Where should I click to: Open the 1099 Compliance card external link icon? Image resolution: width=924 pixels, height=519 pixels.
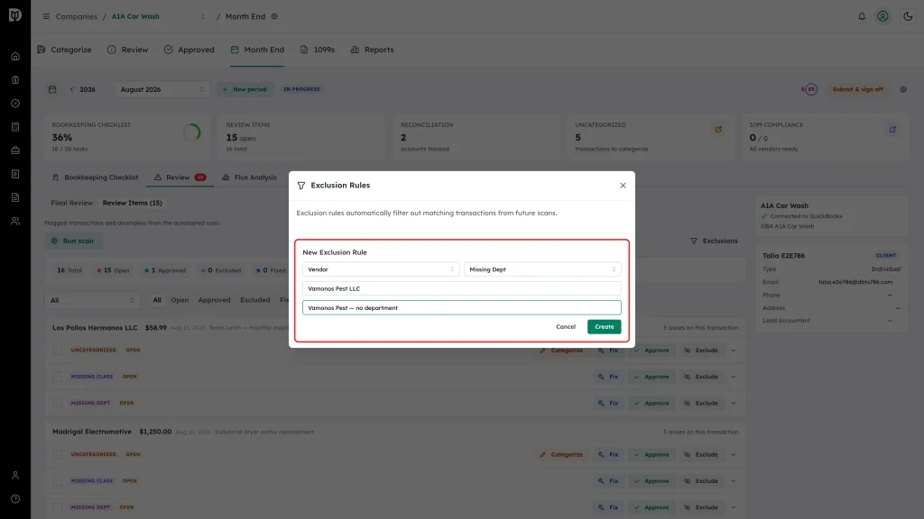point(892,130)
